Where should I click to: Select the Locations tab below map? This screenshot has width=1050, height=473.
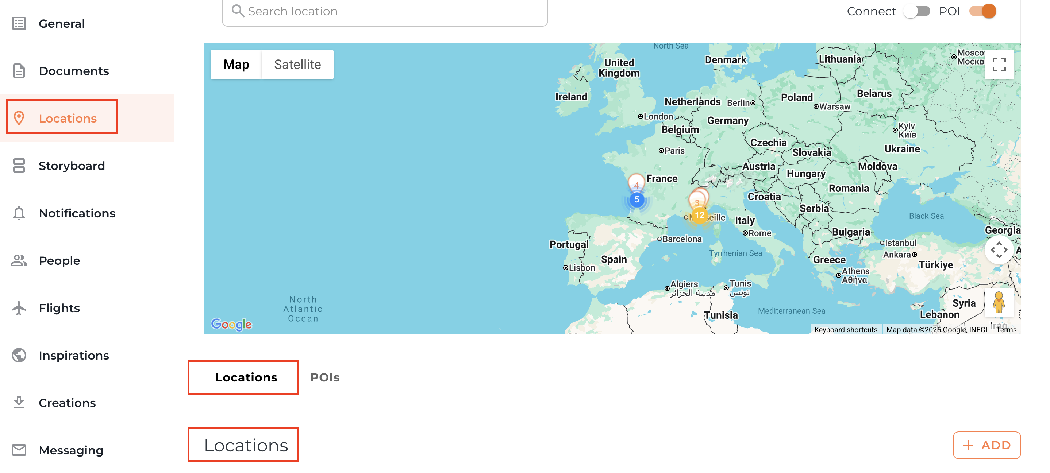pyautogui.click(x=246, y=377)
